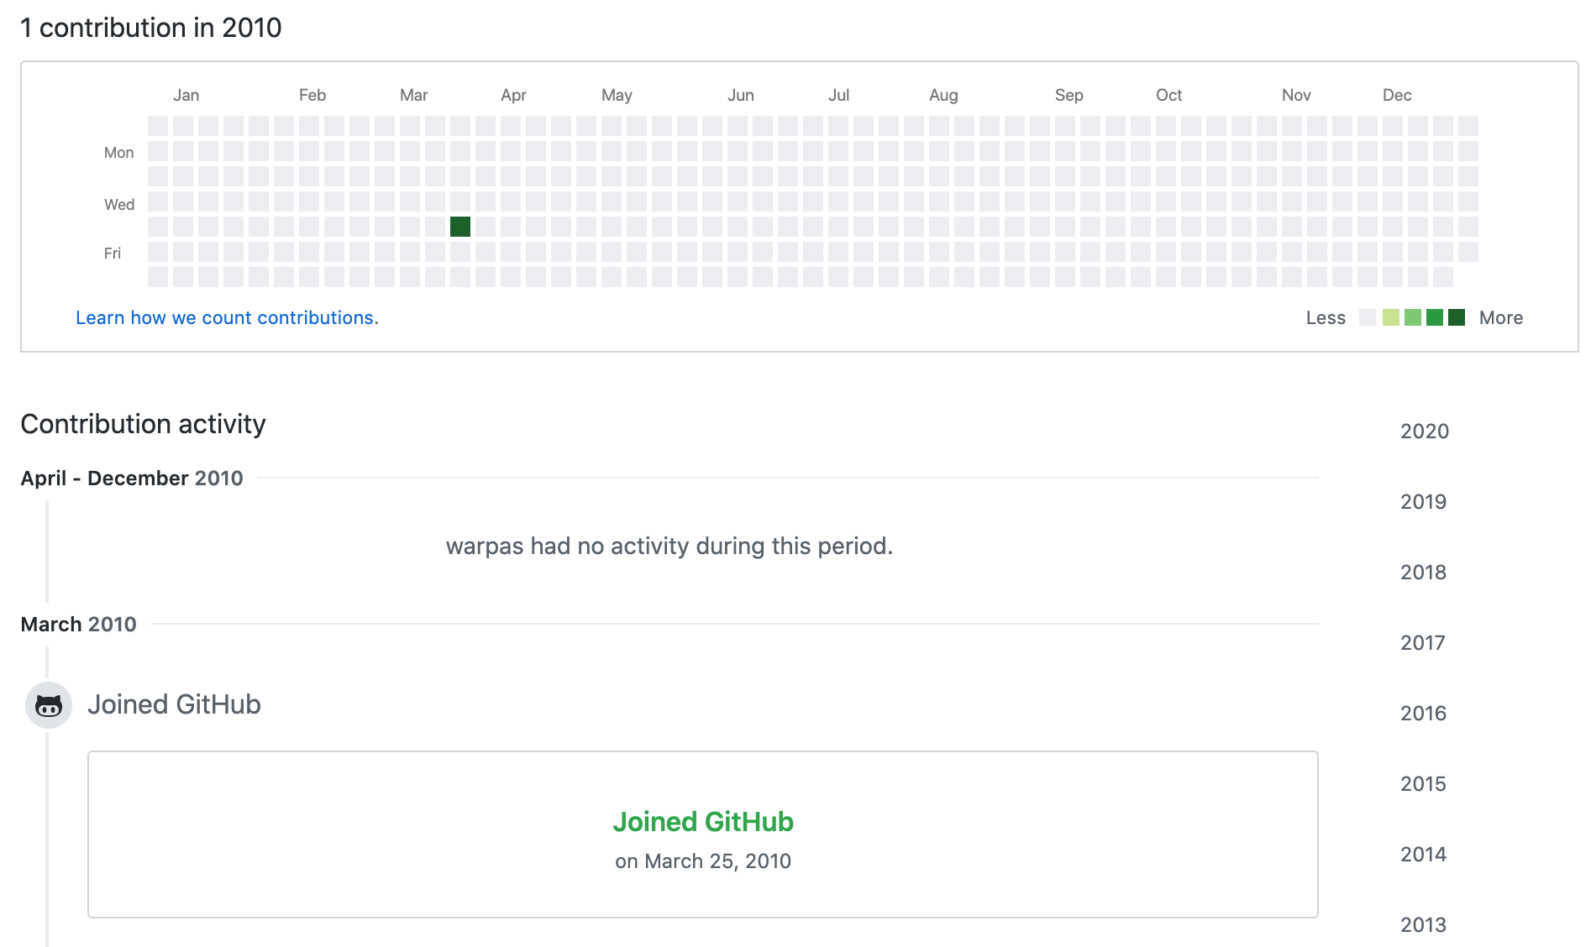Click the 'Fri' weekday label

tap(113, 253)
